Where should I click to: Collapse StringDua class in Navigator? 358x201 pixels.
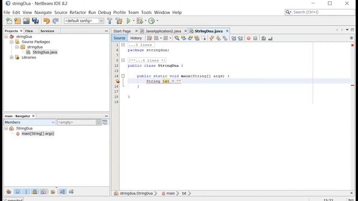tap(6, 128)
